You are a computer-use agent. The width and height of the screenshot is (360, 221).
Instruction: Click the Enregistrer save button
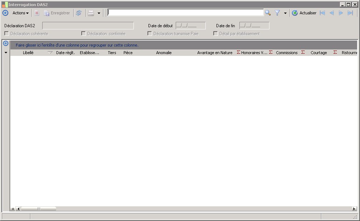coord(57,13)
